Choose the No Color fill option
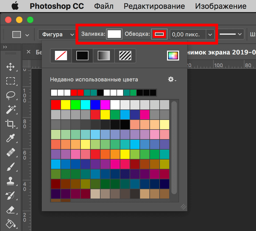Screen dimensions: 256x231 point(61,56)
